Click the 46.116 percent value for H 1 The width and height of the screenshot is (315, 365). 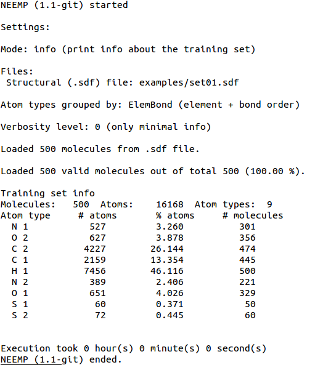click(166, 271)
